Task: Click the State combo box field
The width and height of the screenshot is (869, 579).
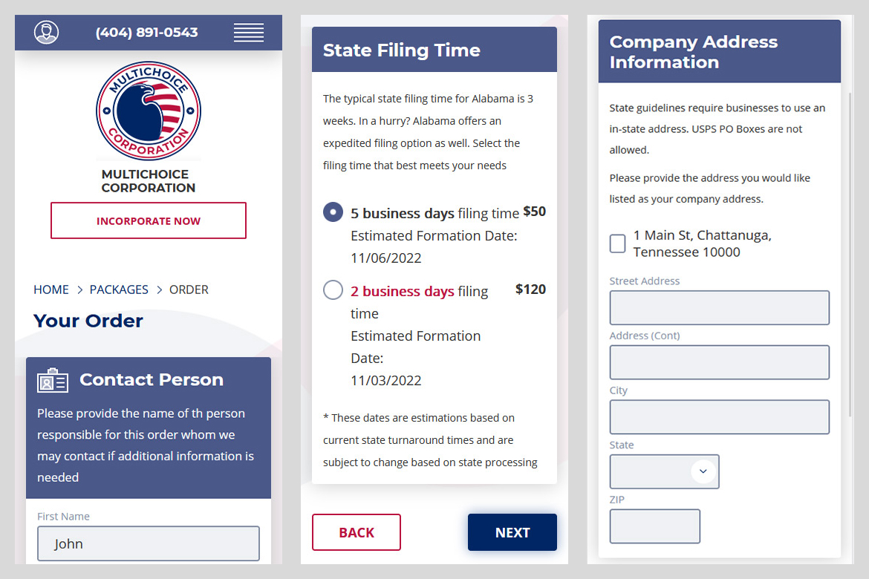Action: tap(665, 471)
